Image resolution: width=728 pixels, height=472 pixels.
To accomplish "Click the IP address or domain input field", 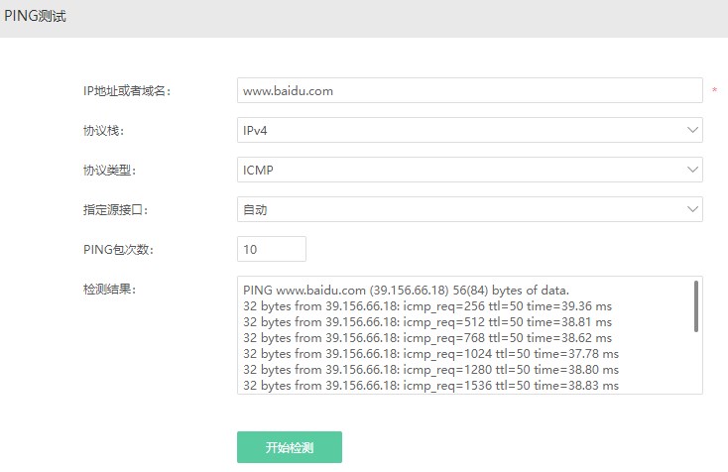I will point(469,90).
